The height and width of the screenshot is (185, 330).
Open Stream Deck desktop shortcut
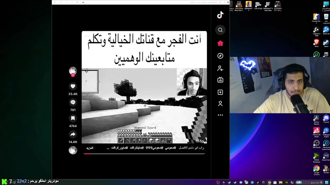[x=326, y=156]
